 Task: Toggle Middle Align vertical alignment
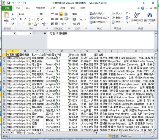coord(57,14)
